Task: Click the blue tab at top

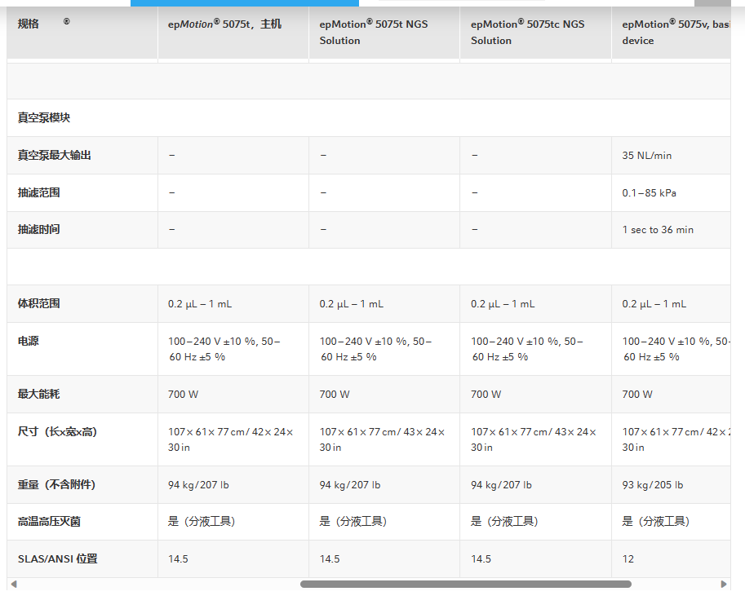Action: [244, 2]
